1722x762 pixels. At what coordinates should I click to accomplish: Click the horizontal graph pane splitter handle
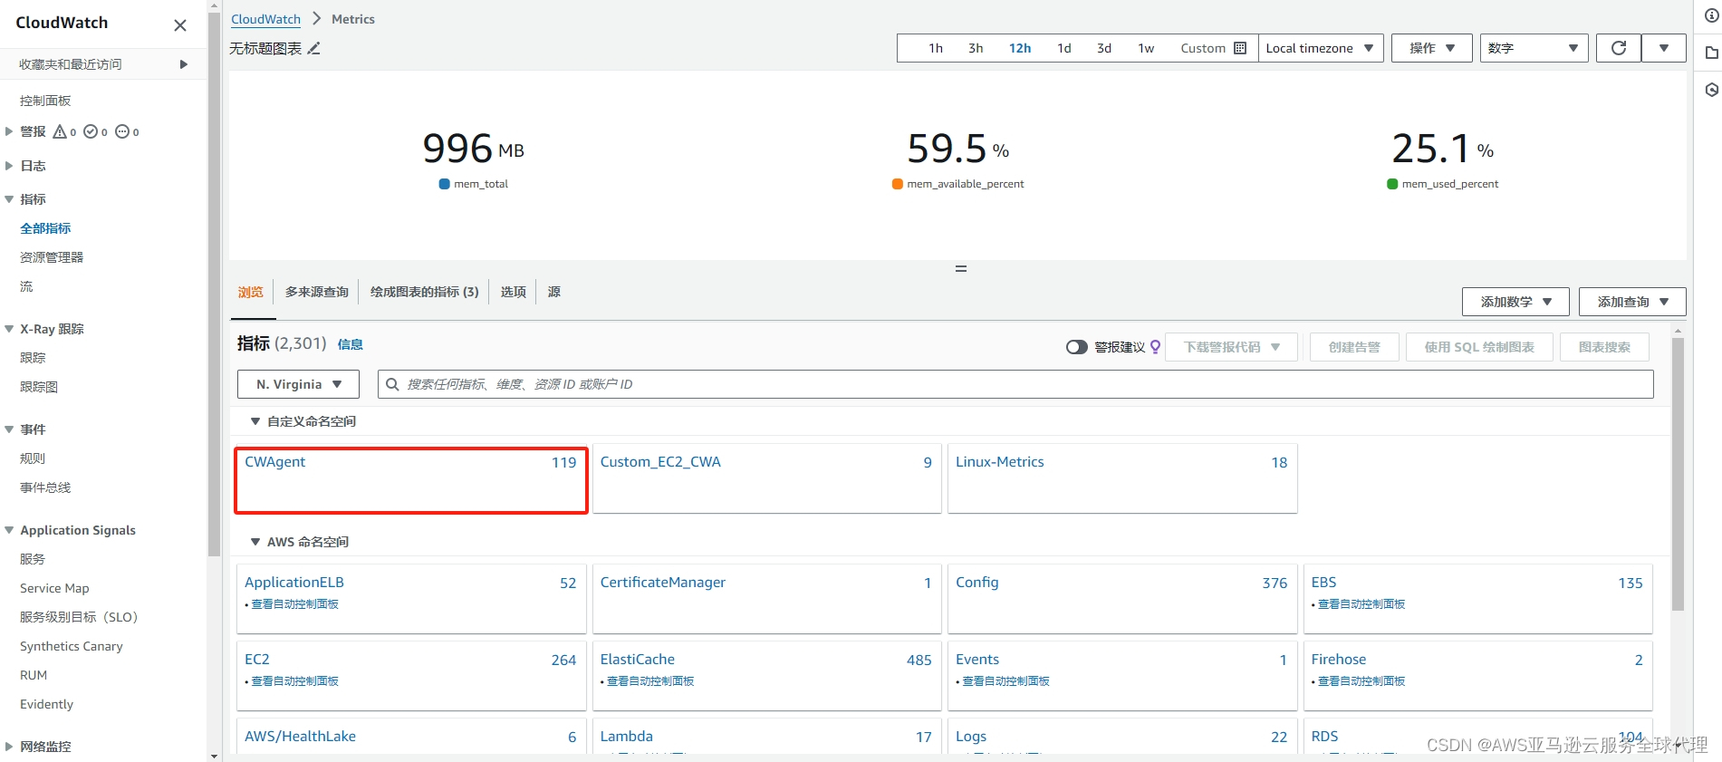(961, 269)
